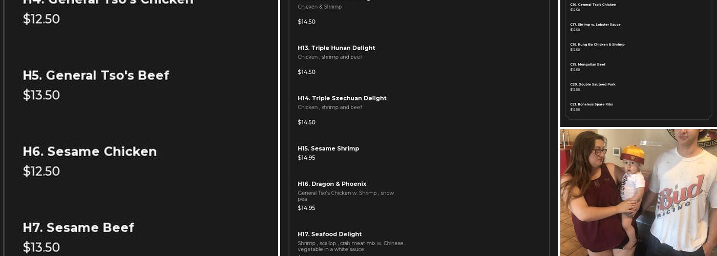Click the $12.50 price under H6. Sesame Chicken
This screenshot has height=256, width=717.
[x=41, y=172]
